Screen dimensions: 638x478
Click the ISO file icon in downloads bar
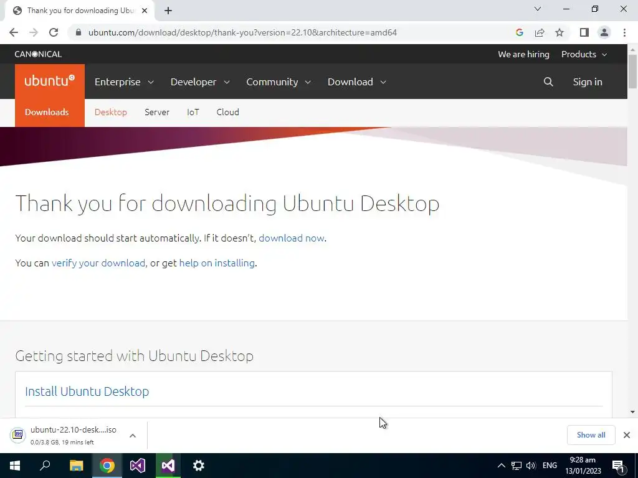(18, 435)
